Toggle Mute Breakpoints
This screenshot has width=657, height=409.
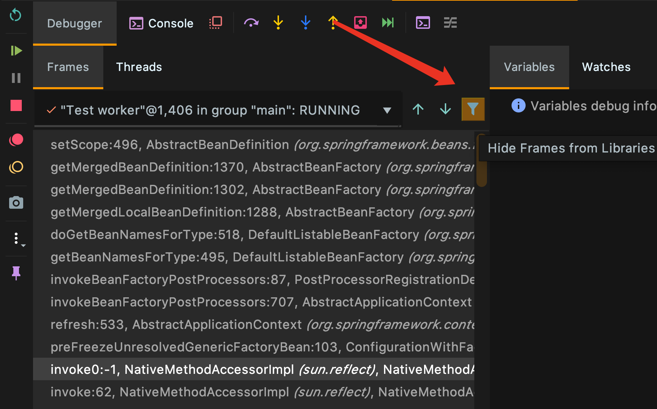point(16,167)
